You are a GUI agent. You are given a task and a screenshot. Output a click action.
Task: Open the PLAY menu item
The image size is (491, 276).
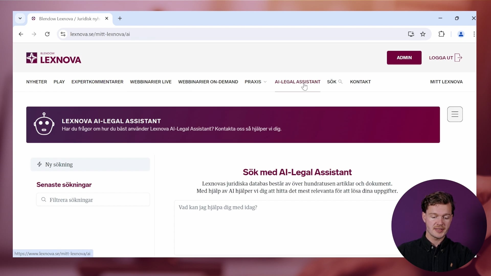(x=59, y=82)
